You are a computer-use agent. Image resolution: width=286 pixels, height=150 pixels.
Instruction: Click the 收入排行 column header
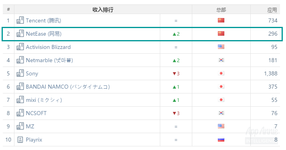[x=103, y=10]
